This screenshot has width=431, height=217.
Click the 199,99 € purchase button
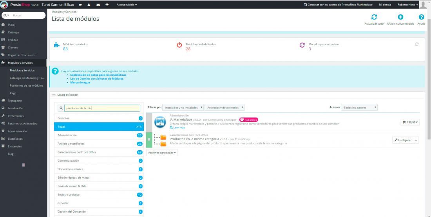click(410, 122)
